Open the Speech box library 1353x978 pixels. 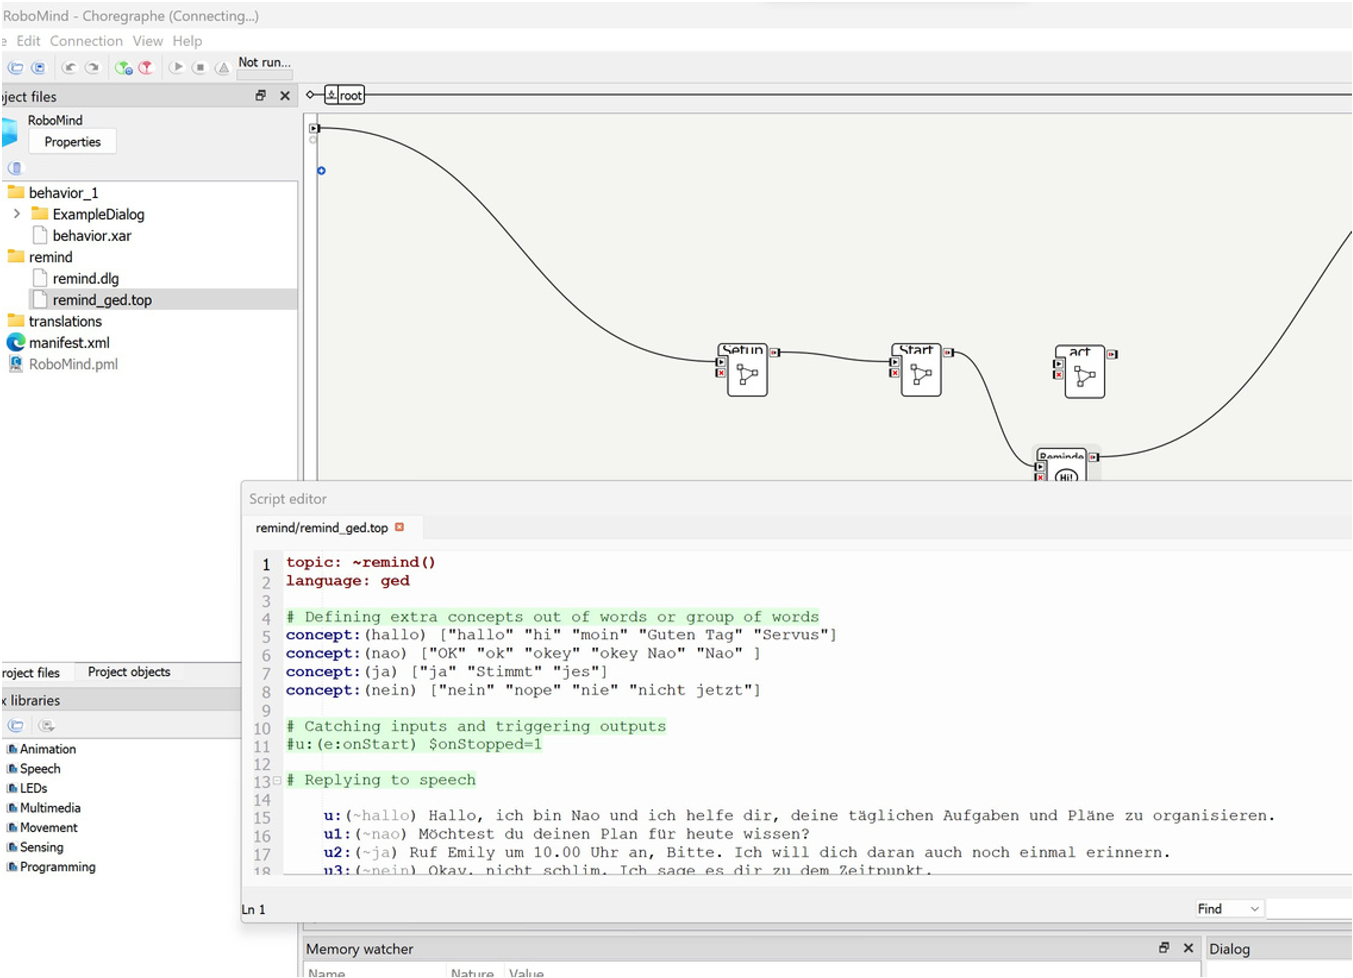coord(40,768)
